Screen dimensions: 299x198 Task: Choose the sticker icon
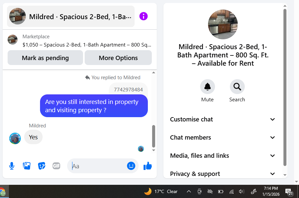(x=42, y=166)
